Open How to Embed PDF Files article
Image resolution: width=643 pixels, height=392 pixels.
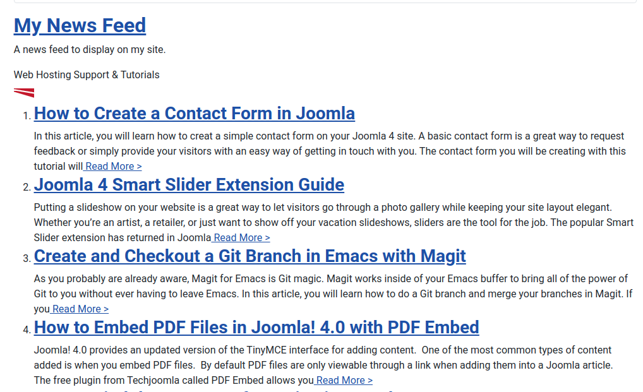(x=256, y=328)
